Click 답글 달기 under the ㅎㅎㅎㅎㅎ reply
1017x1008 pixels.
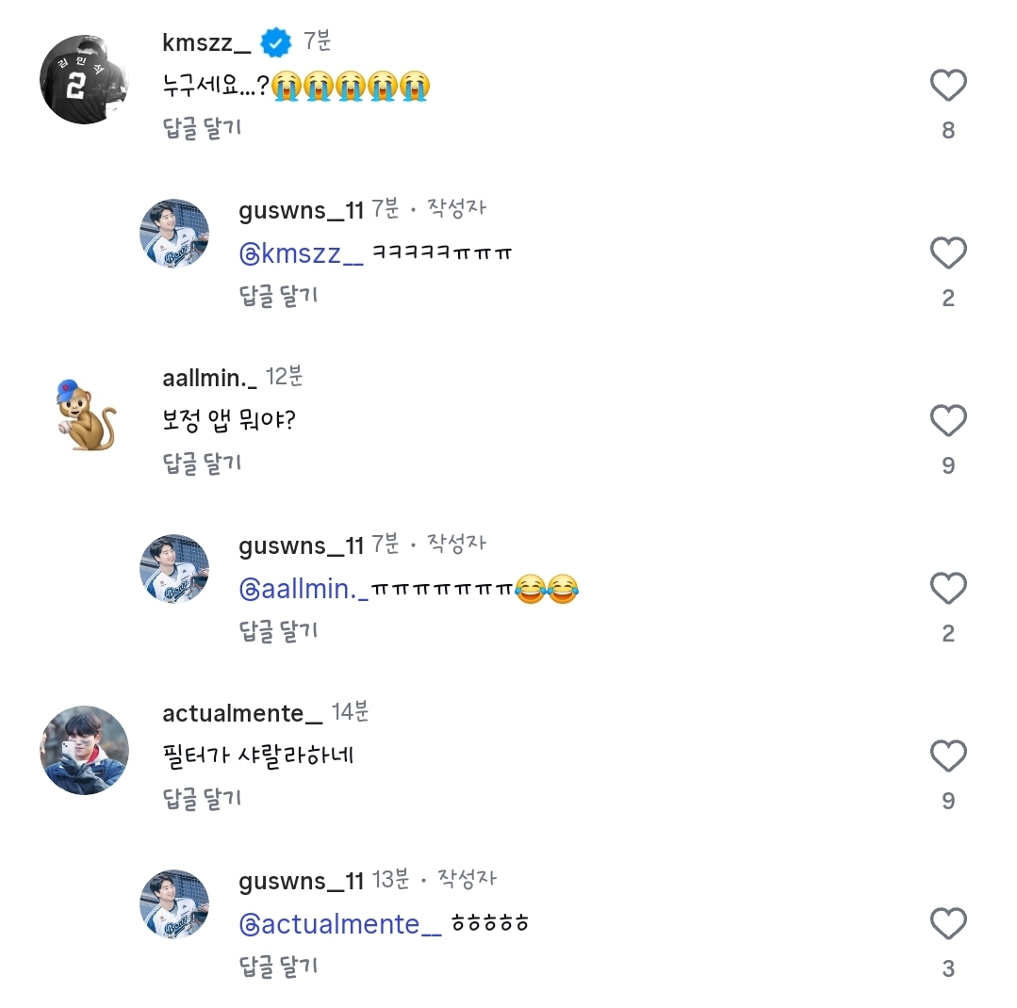pos(279,967)
